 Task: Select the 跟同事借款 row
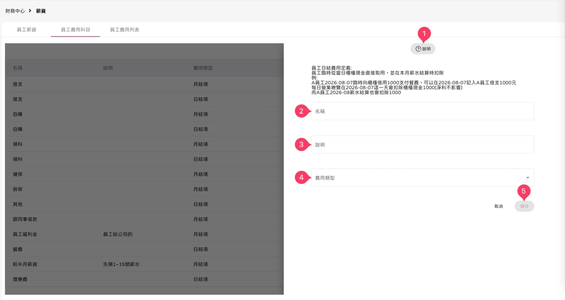(145, 220)
